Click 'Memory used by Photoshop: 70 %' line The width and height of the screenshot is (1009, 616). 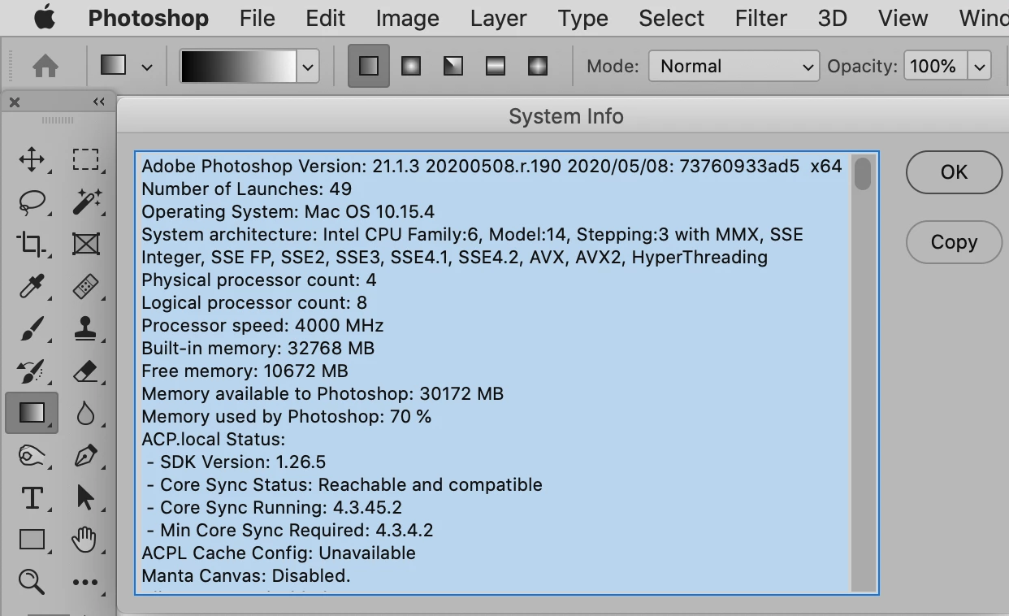click(286, 417)
